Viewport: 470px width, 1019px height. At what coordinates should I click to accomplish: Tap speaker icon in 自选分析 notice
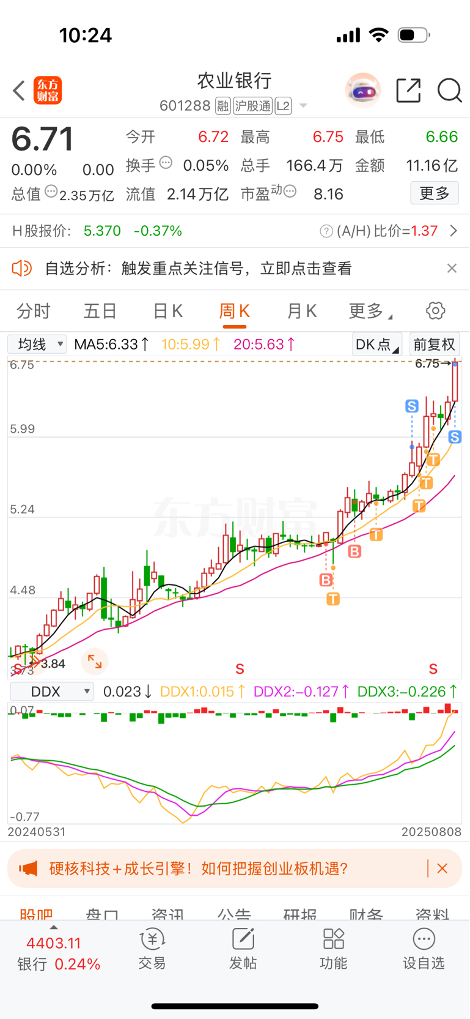coord(22,268)
